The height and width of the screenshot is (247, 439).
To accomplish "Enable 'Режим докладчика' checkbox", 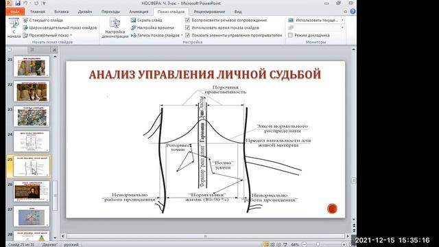I will point(290,35).
